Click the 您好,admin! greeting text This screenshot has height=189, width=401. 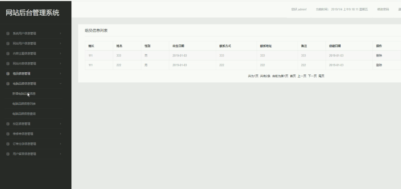(x=299, y=9)
